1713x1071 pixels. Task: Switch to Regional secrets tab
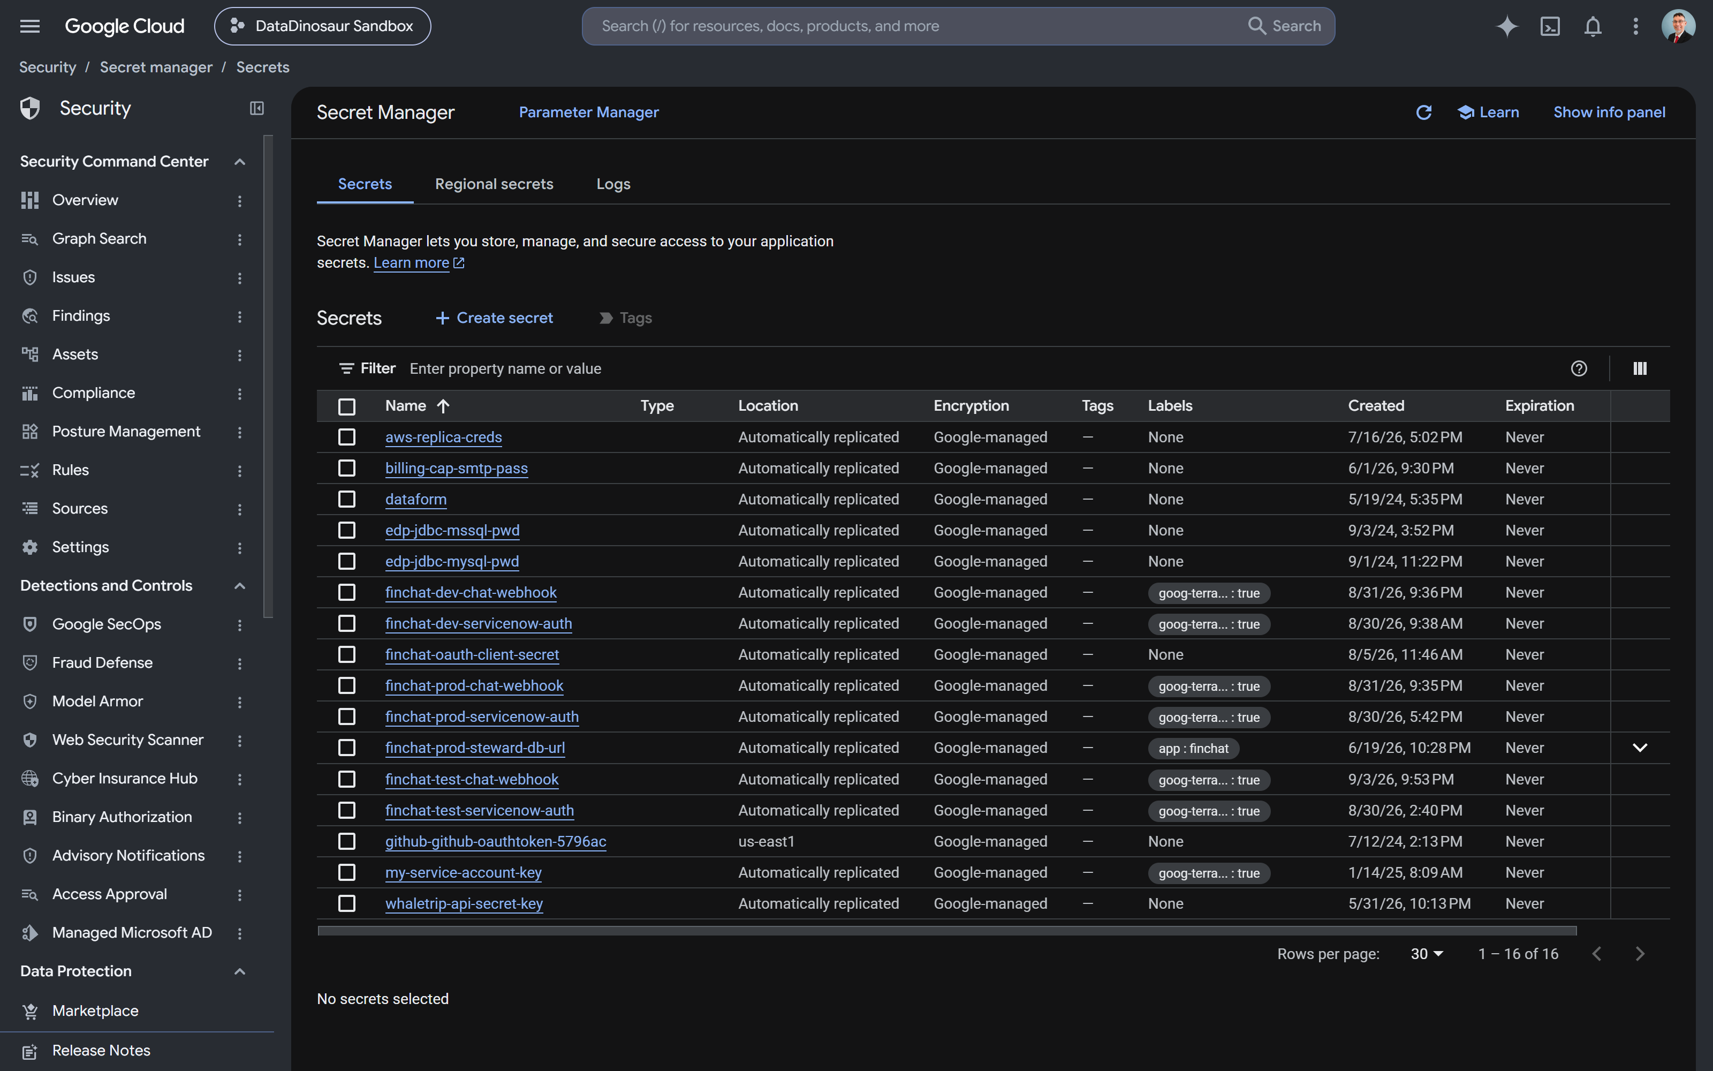click(x=494, y=184)
